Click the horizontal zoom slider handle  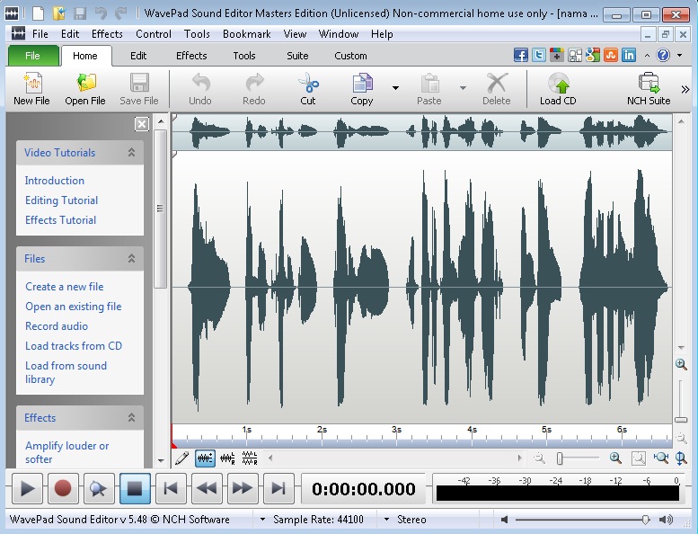point(560,458)
